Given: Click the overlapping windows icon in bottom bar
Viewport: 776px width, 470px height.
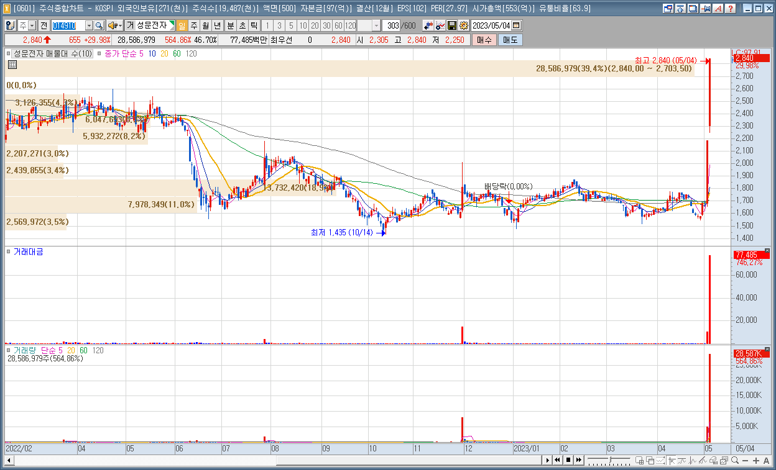Looking at the screenshot, I should coord(650,460).
